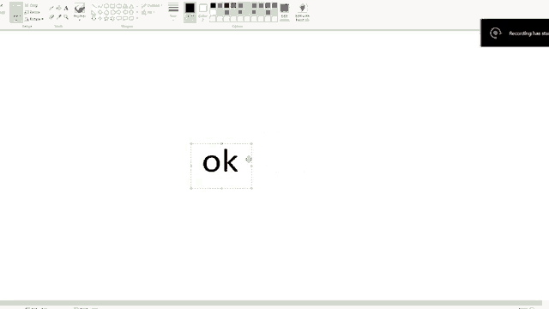Select the Text tool
The width and height of the screenshot is (549, 309).
pos(66,8)
